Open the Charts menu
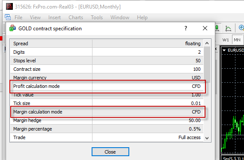 tap(76, 17)
